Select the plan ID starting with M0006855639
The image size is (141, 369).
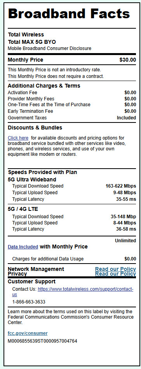tap(42, 341)
